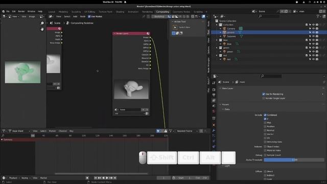
Task: Open the World properties tab
Action: tap(214, 111)
